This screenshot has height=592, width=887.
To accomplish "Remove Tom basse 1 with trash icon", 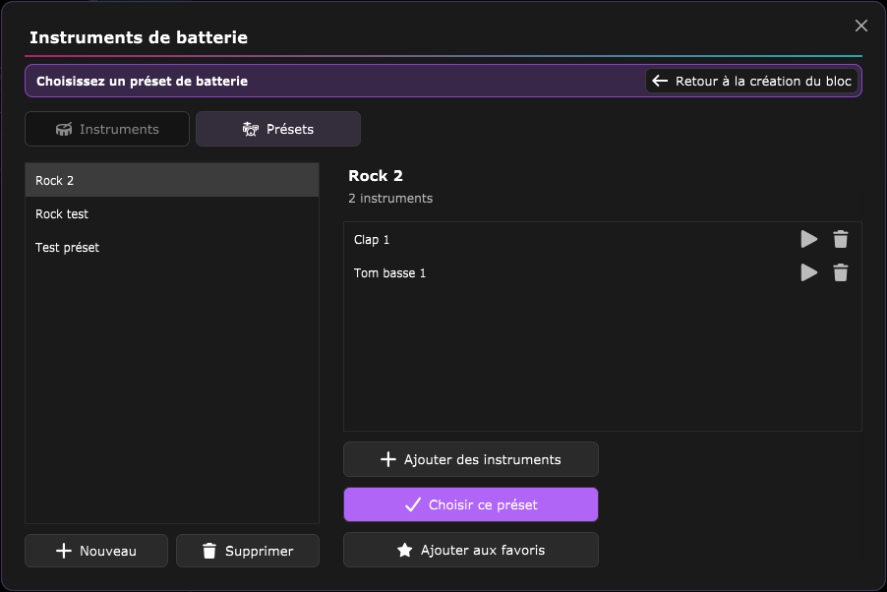I will click(x=841, y=272).
